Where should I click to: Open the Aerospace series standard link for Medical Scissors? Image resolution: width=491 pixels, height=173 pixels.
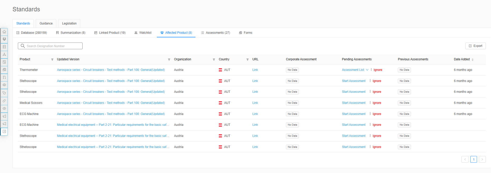(x=111, y=103)
